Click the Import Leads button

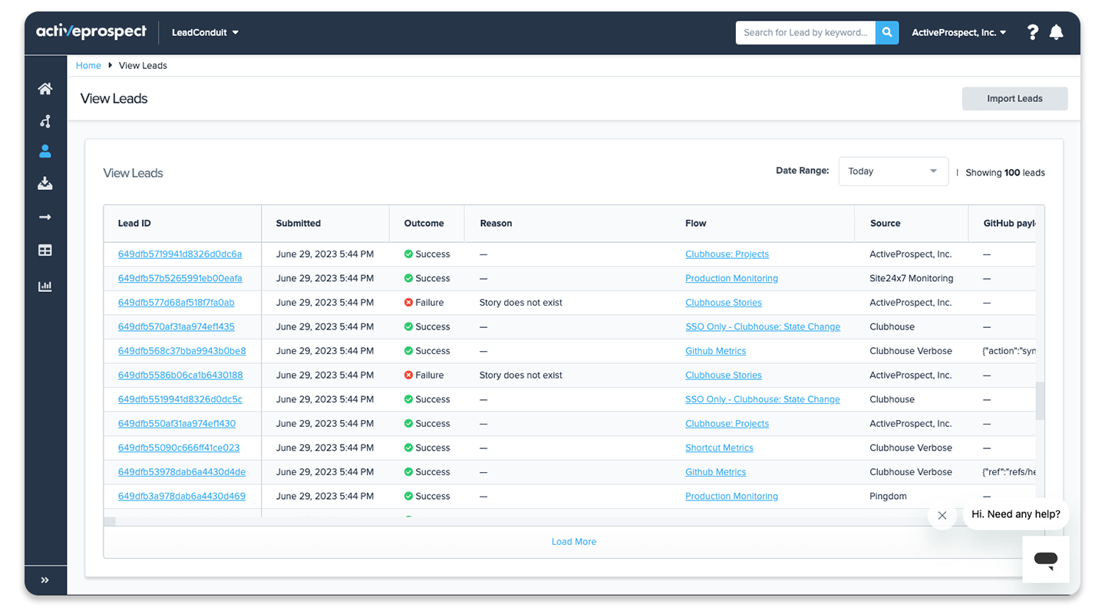[x=1014, y=99]
